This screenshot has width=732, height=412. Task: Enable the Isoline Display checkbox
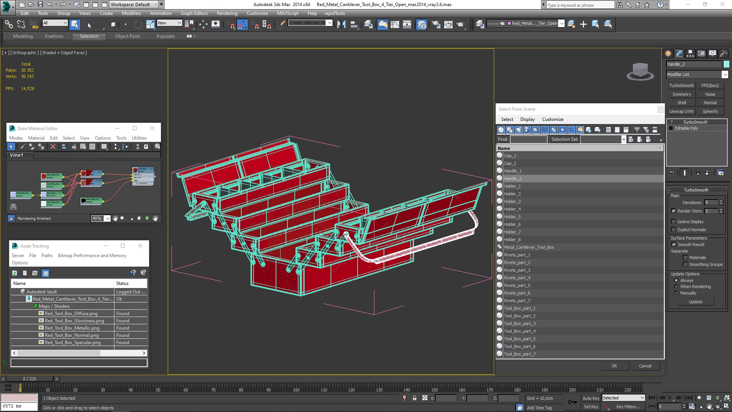(x=674, y=222)
